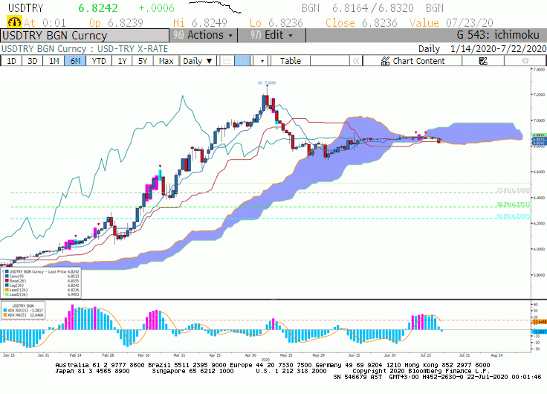
Task: Click the yellow gauge icon beside At 0:01
Action: pyautogui.click(x=14, y=22)
